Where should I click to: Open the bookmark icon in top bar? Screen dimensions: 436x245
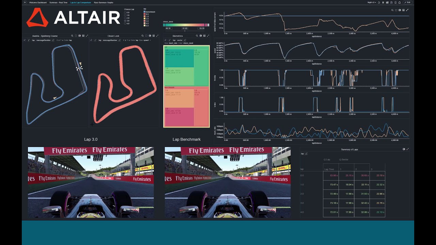[x=395, y=2]
